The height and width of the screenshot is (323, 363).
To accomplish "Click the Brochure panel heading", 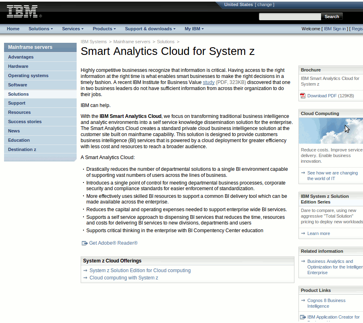I will (x=311, y=70).
